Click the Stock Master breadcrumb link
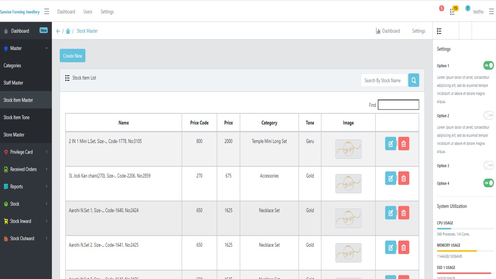This screenshot has height=279, width=496. pyautogui.click(x=87, y=31)
